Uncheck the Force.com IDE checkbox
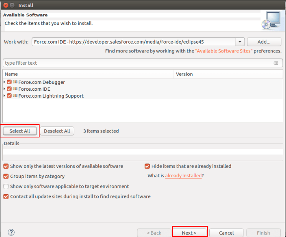 click(x=9, y=89)
